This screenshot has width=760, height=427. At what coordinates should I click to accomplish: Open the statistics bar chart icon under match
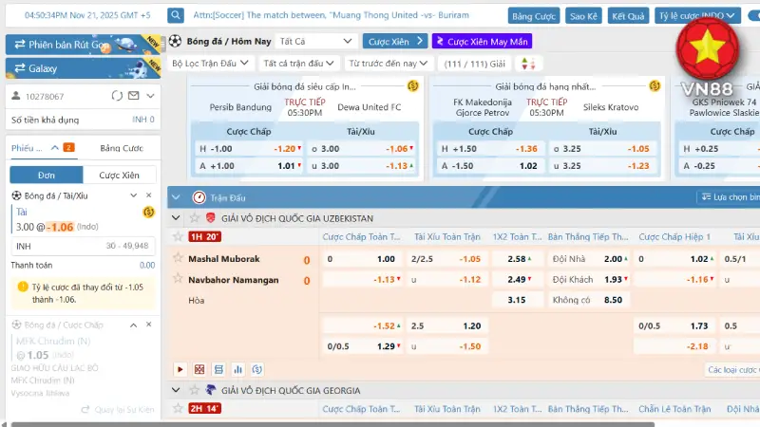pyautogui.click(x=237, y=369)
